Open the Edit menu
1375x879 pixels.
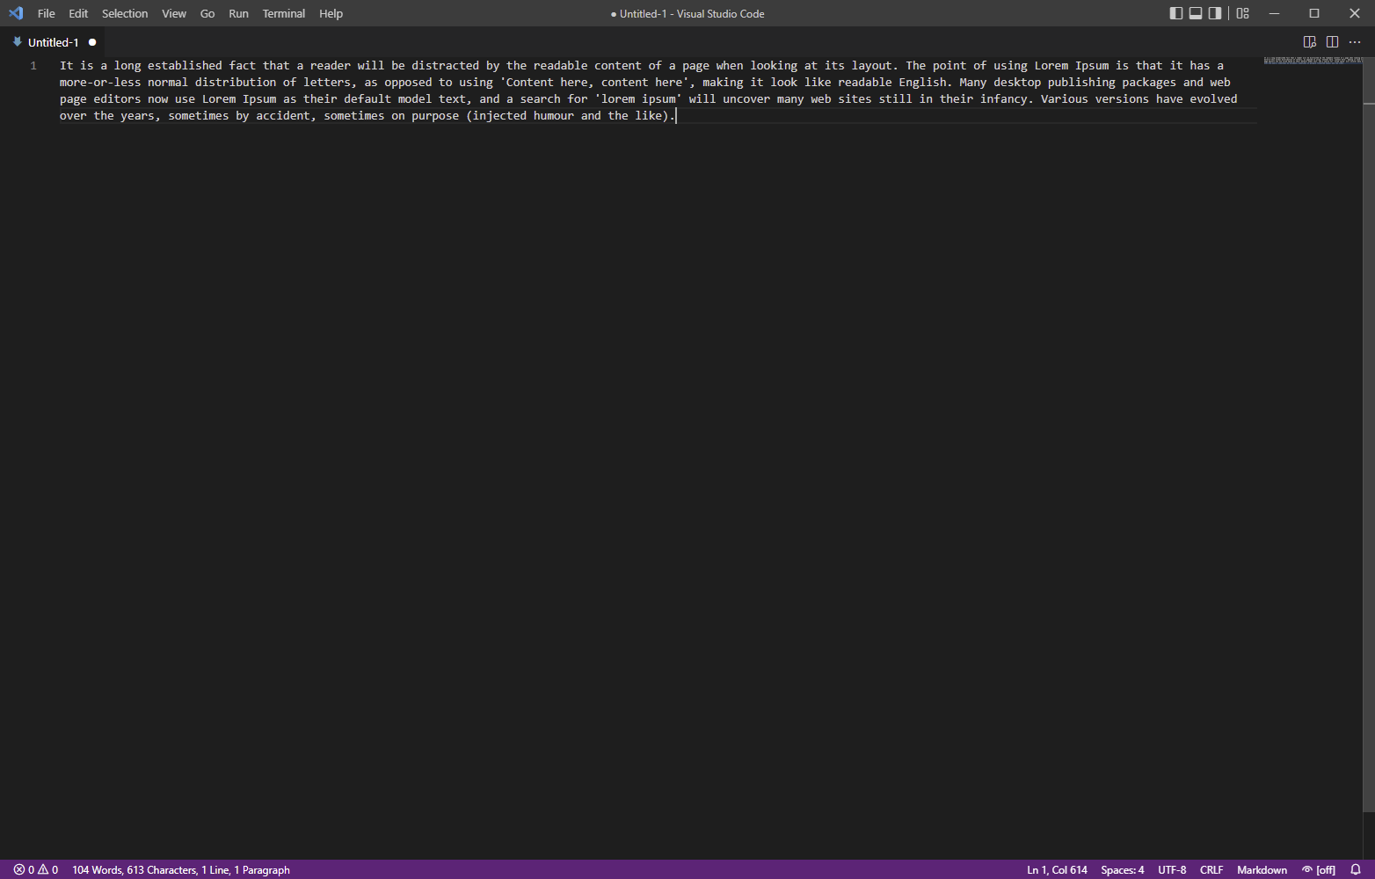pyautogui.click(x=78, y=13)
